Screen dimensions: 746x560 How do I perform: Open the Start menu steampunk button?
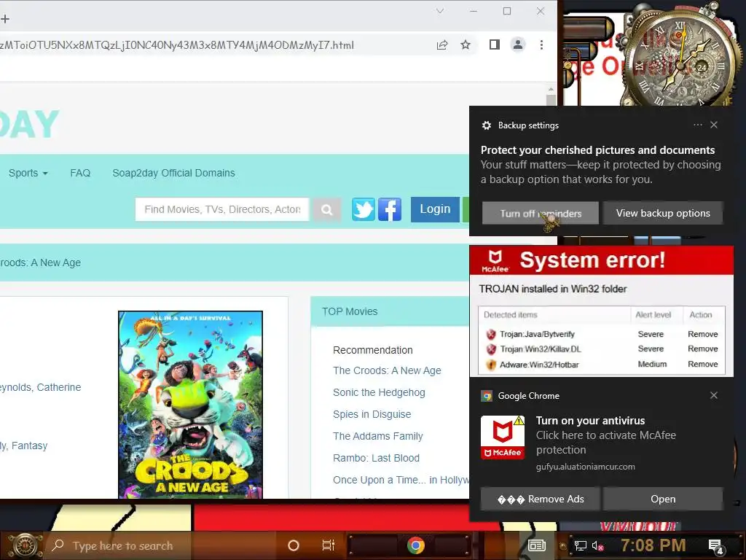(25, 545)
